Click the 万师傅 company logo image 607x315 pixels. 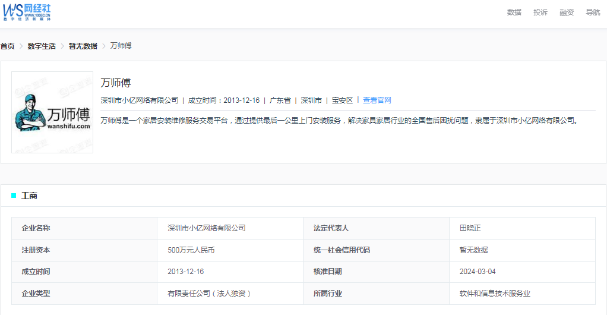click(52, 112)
